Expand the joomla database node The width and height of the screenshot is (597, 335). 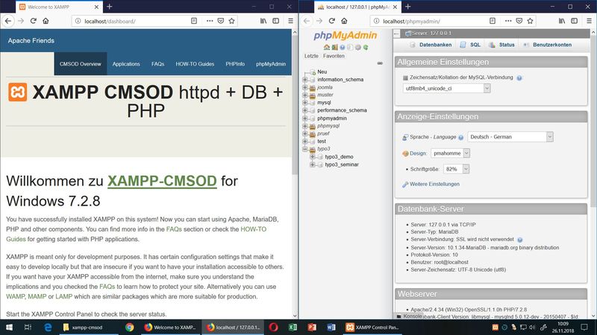[x=305, y=87]
